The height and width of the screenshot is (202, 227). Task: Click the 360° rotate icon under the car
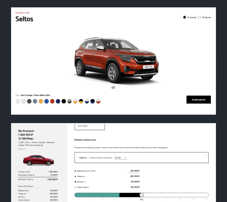pos(113,88)
